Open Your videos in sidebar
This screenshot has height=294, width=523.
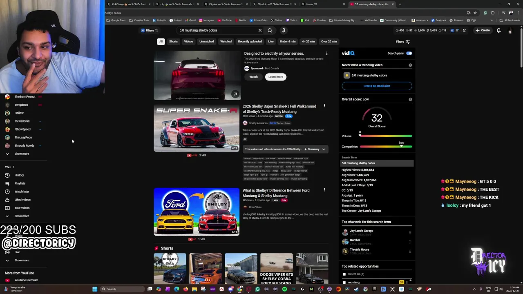pos(22,208)
